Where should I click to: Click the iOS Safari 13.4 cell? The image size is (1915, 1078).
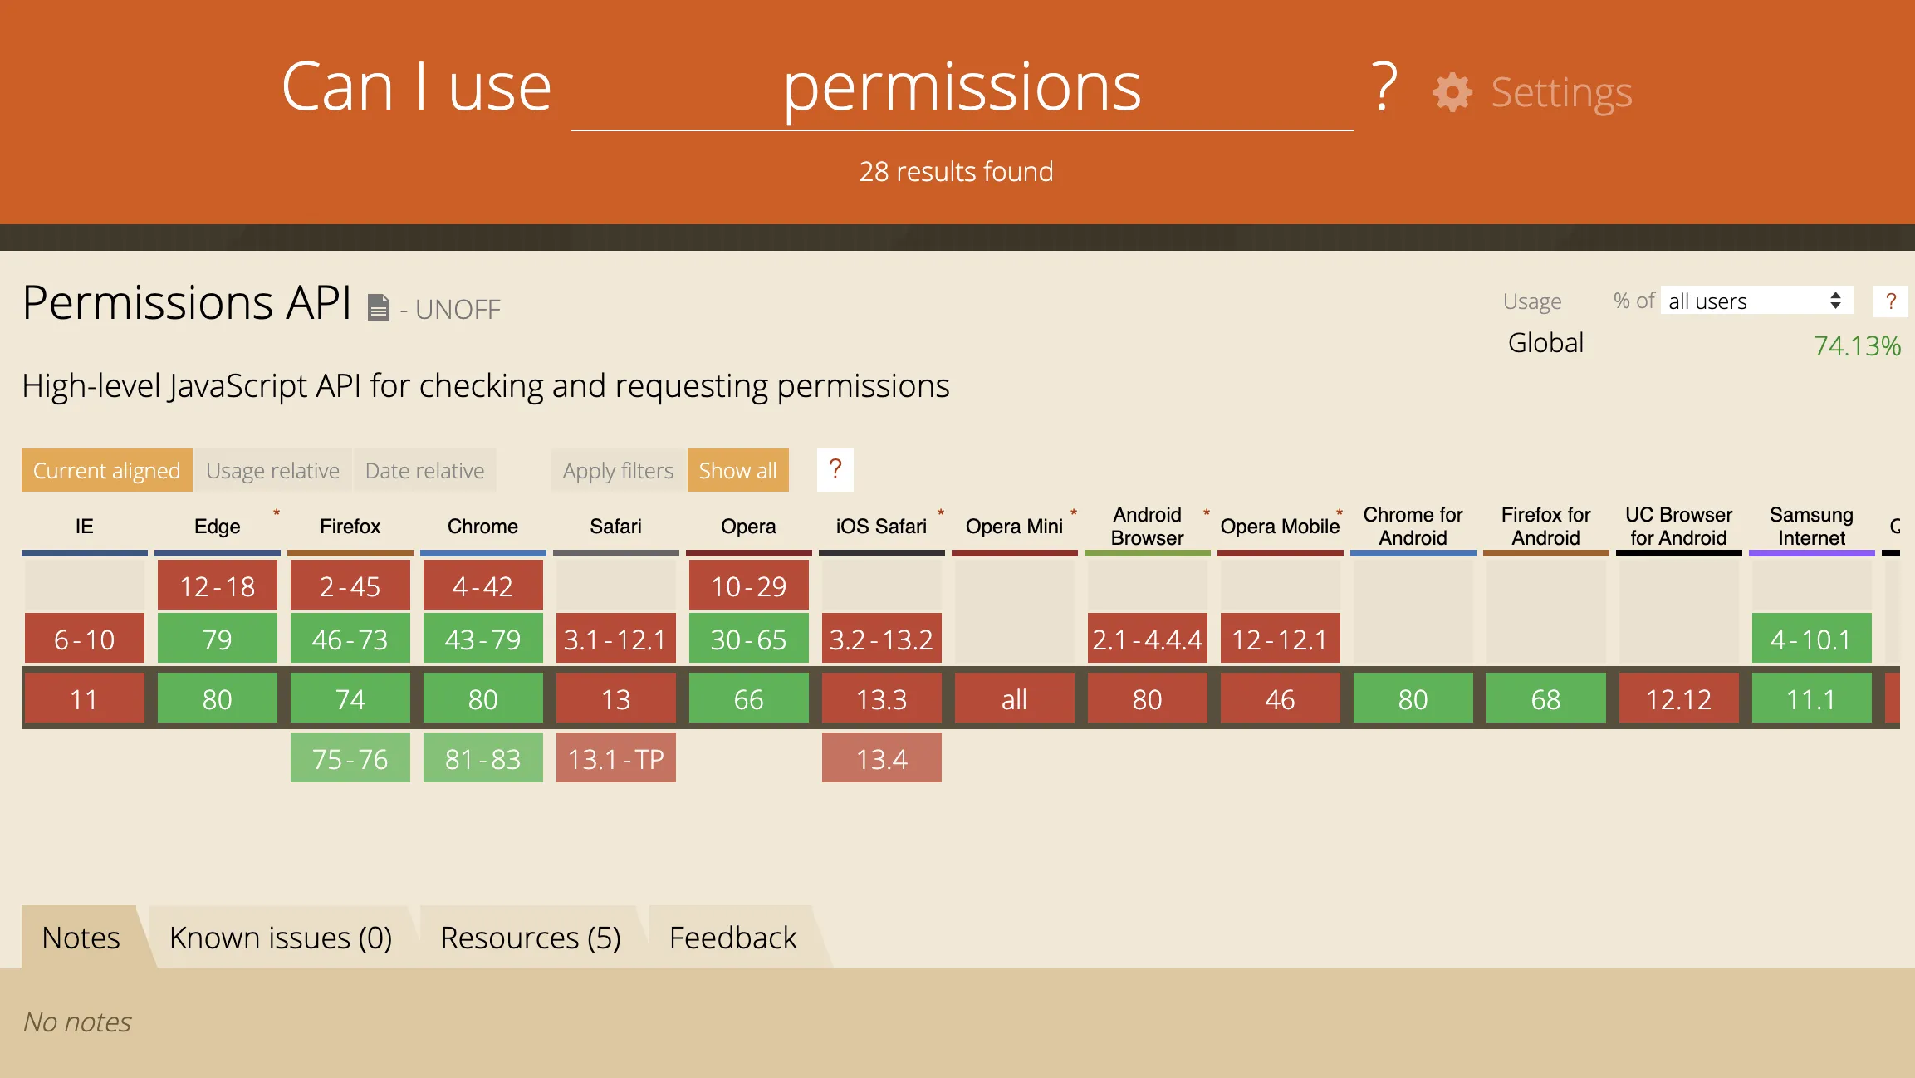[x=882, y=758]
